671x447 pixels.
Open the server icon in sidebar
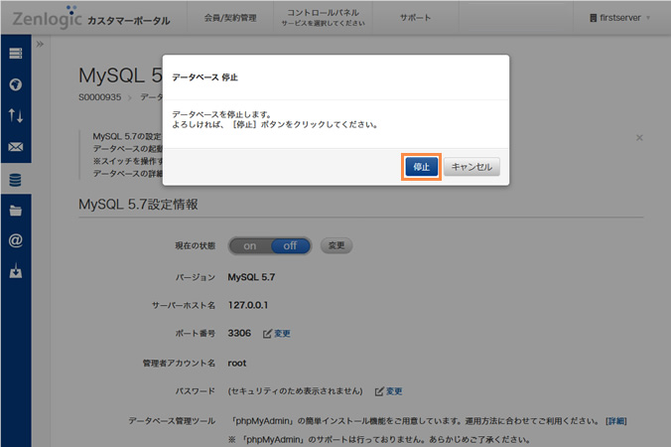tap(15, 54)
